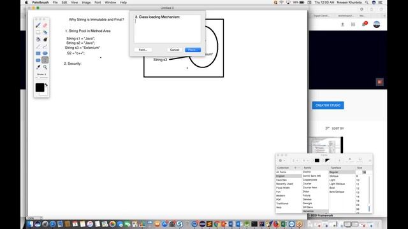Add a new font collection with plus

295,168
